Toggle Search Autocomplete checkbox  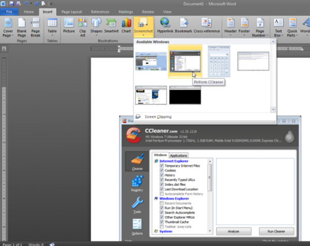click(162, 212)
